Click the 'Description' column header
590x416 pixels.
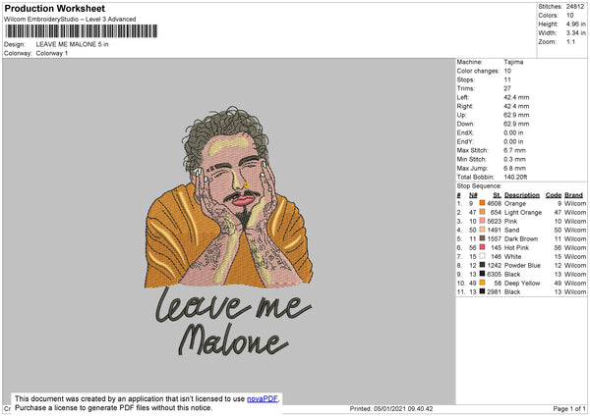pyautogui.click(x=522, y=195)
